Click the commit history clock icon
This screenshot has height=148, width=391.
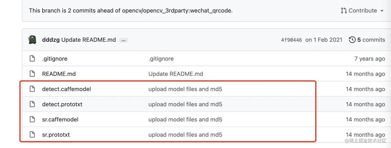[x=352, y=40]
